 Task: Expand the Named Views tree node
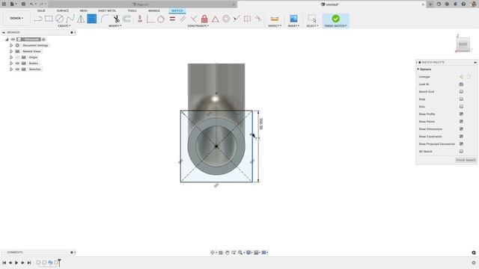pyautogui.click(x=11, y=52)
